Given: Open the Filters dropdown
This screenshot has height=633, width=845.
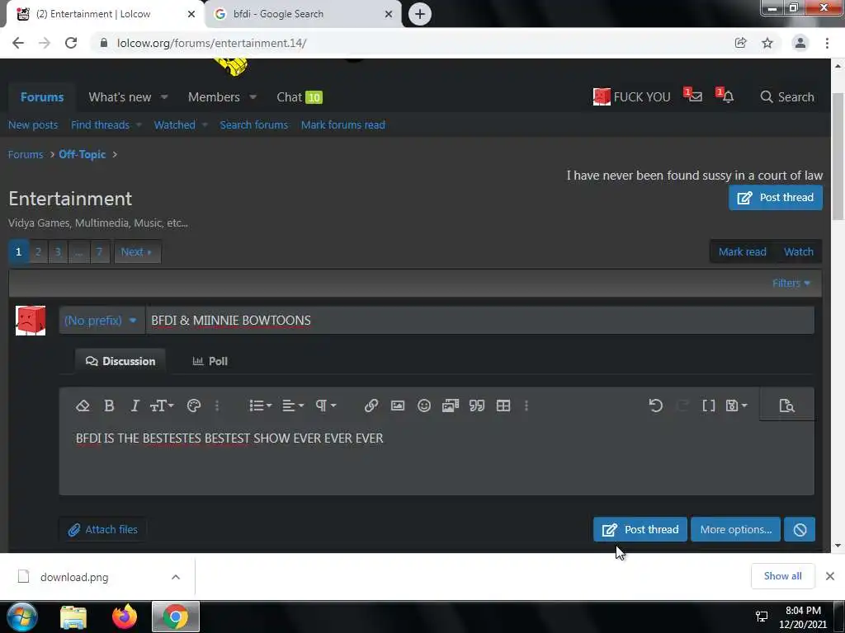Looking at the screenshot, I should (791, 284).
